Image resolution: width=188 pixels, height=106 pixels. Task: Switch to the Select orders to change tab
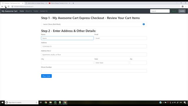[x=36, y=3]
